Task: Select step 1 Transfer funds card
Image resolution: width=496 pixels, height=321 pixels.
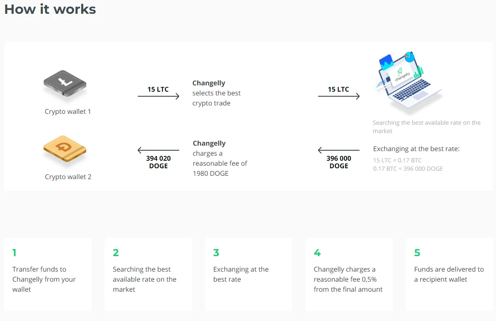Action: pyautogui.click(x=48, y=274)
